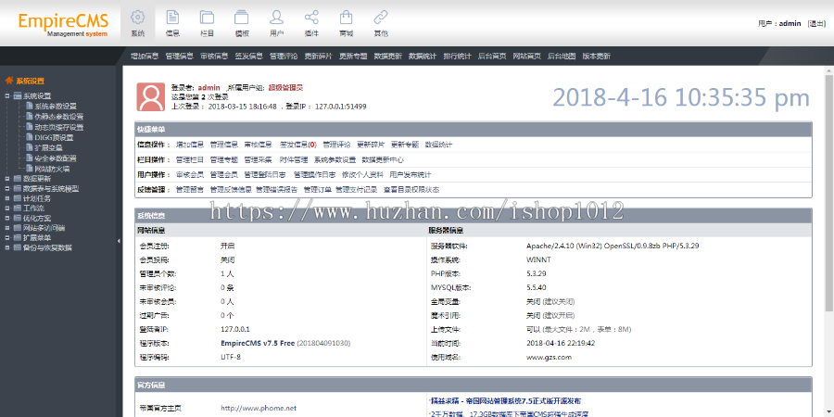
Task: Click the page's vertical scrollbar
Action: [x=829, y=193]
